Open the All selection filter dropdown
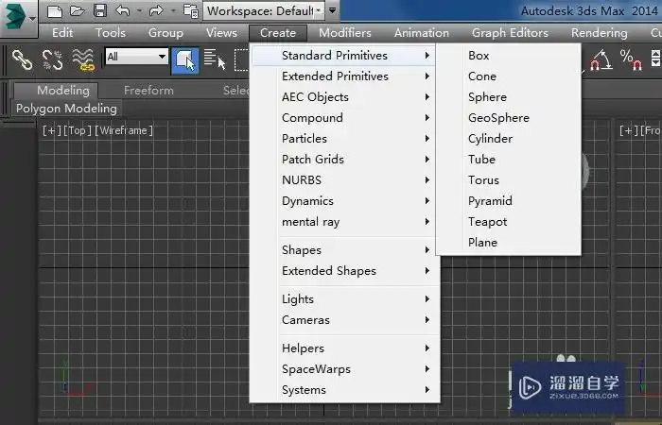This screenshot has width=662, height=425. (x=136, y=57)
